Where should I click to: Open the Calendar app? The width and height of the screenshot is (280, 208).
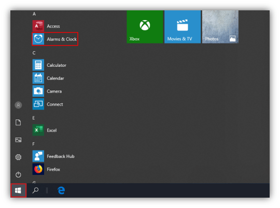pyautogui.click(x=48, y=78)
